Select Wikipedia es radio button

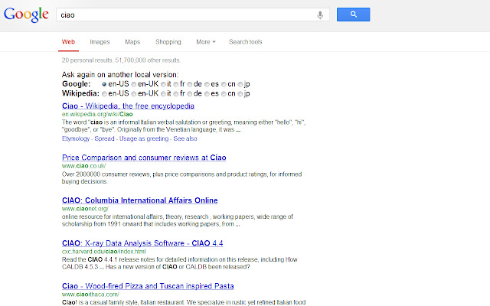click(x=207, y=93)
